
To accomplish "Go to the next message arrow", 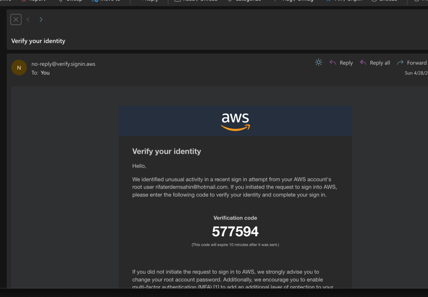I will (41, 19).
